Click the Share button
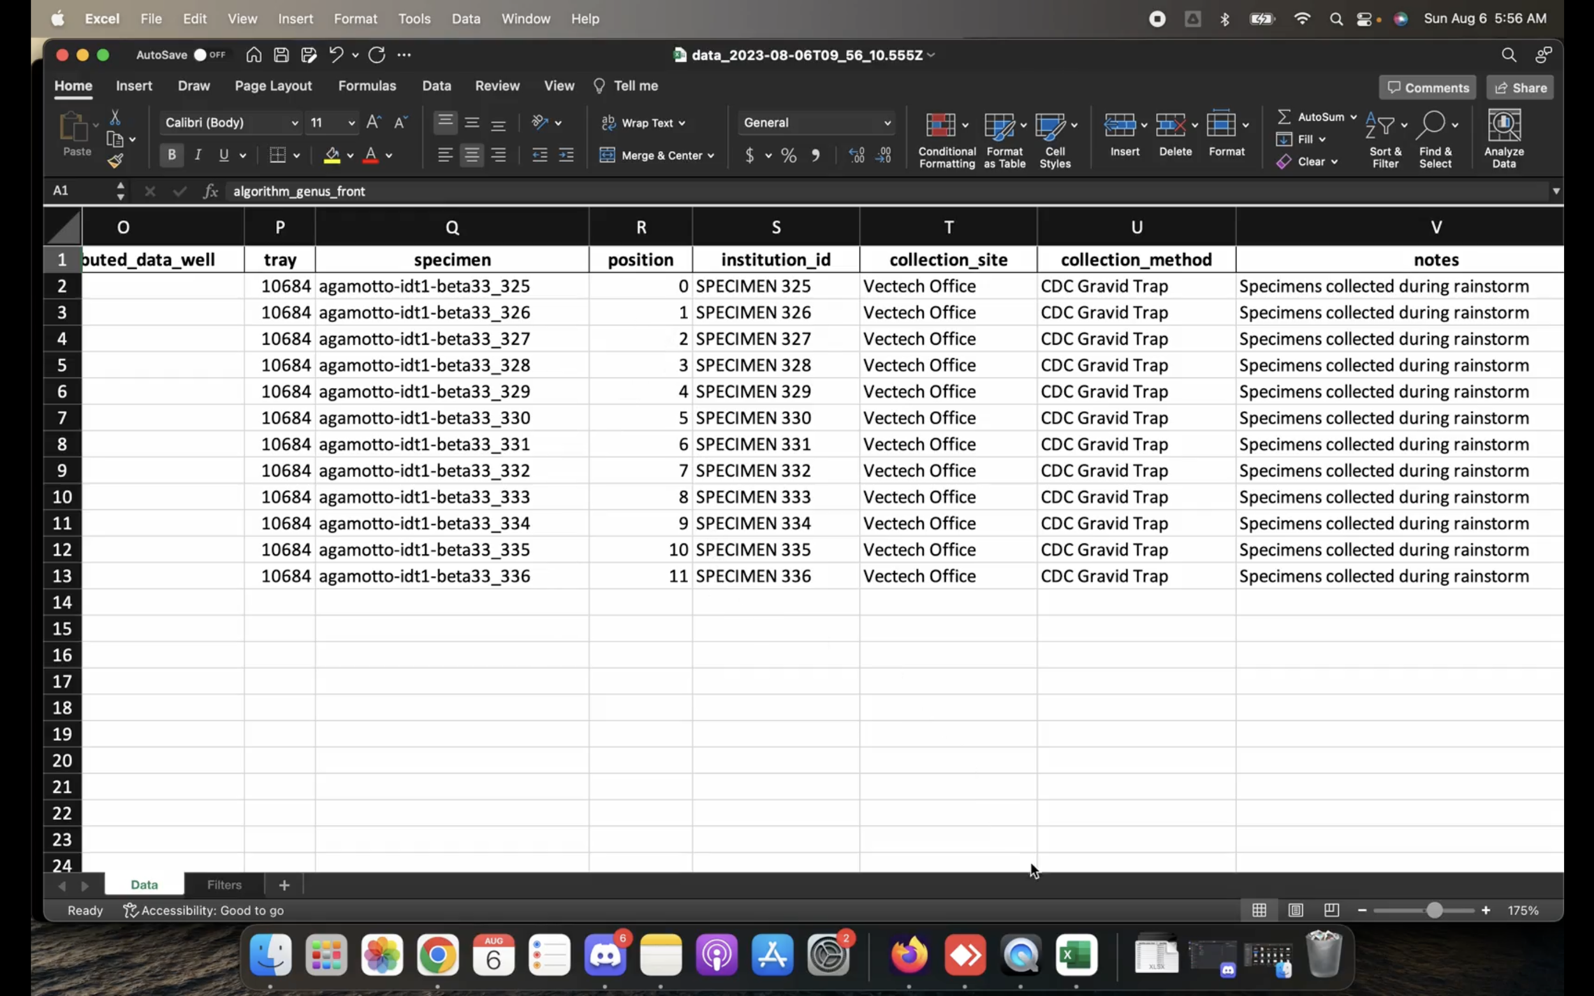Image resolution: width=1594 pixels, height=996 pixels. [1519, 87]
